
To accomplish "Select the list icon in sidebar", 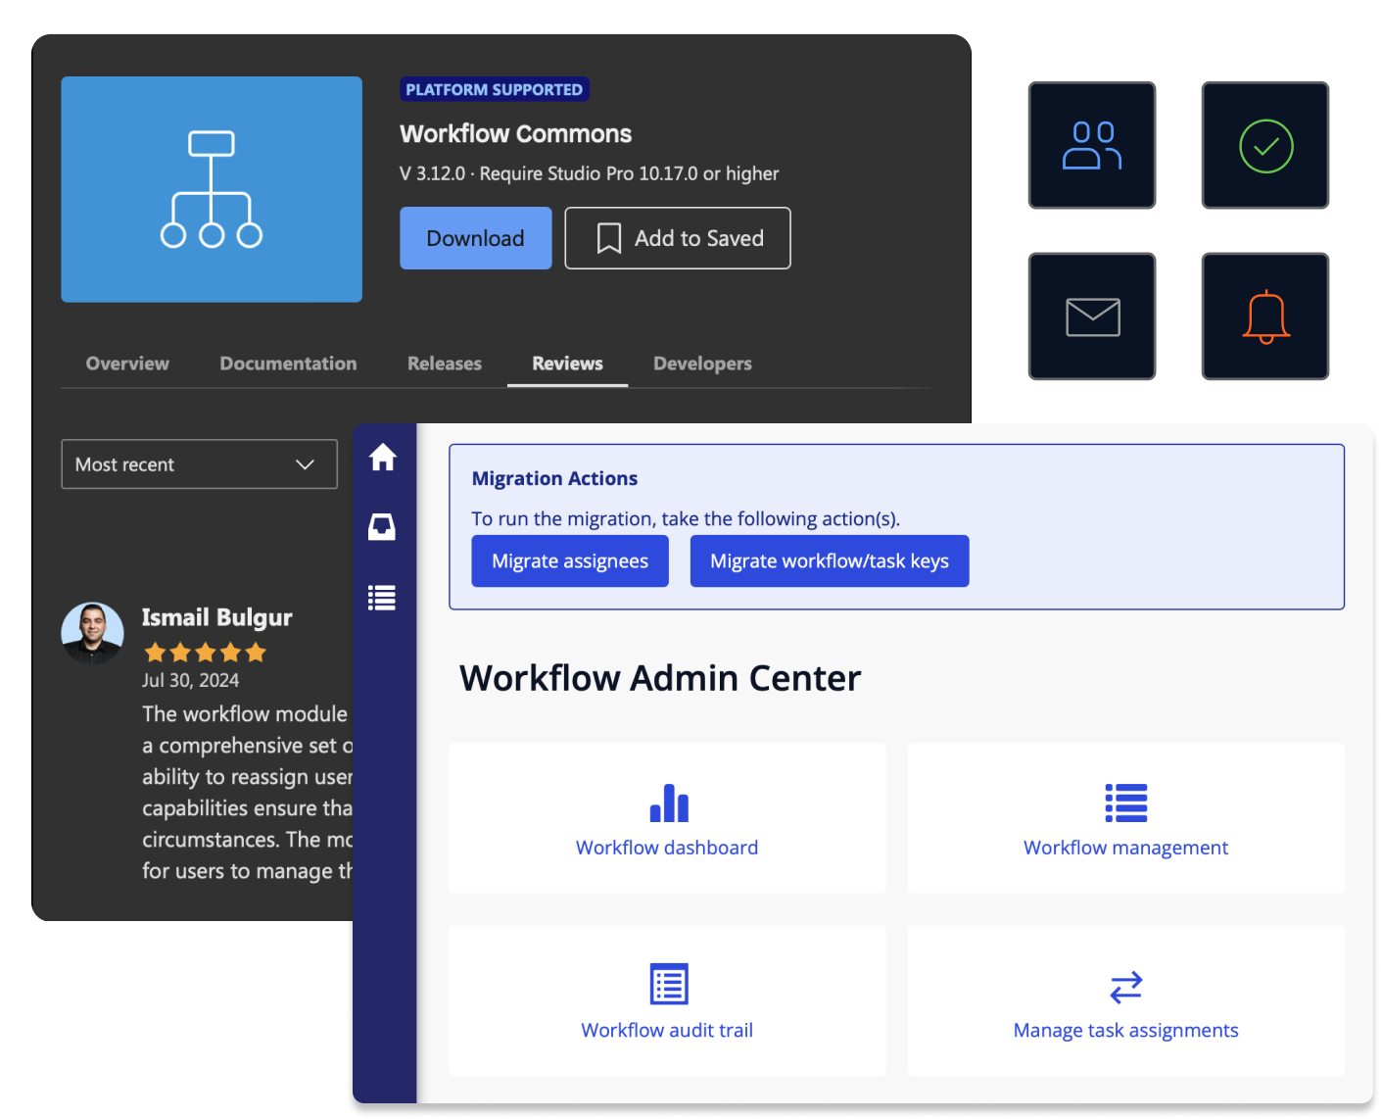I will [x=382, y=598].
